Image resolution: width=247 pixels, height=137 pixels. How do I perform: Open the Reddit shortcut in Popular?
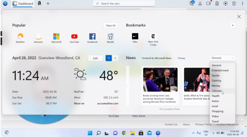tap(111, 37)
